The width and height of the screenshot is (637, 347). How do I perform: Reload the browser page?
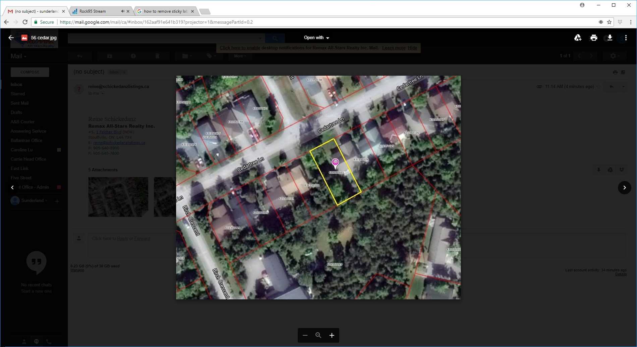[25, 22]
